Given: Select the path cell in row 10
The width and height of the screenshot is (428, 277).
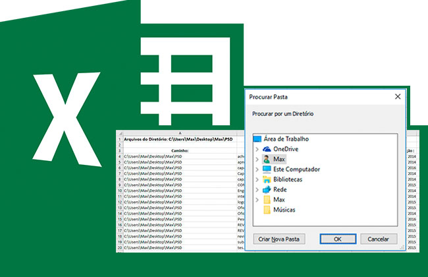Looking at the screenshot, I should point(180,191).
